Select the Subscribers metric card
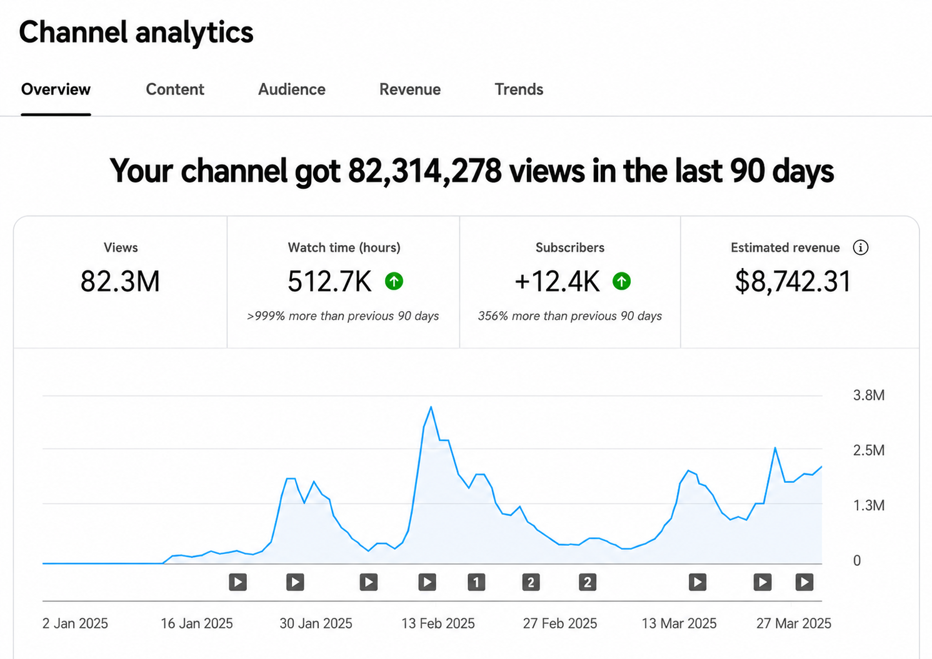Viewport: 932px width, 659px height. click(570, 282)
